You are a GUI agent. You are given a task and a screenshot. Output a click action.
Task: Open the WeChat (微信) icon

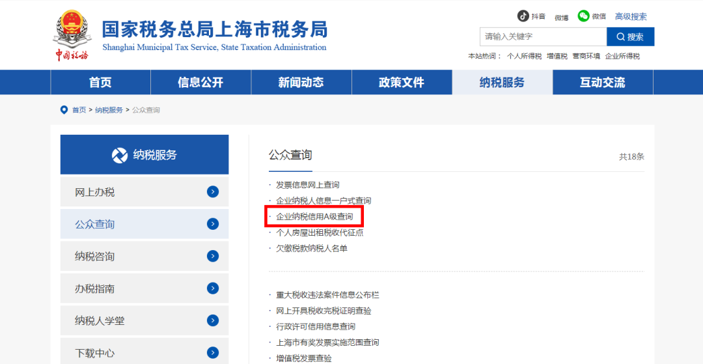583,16
